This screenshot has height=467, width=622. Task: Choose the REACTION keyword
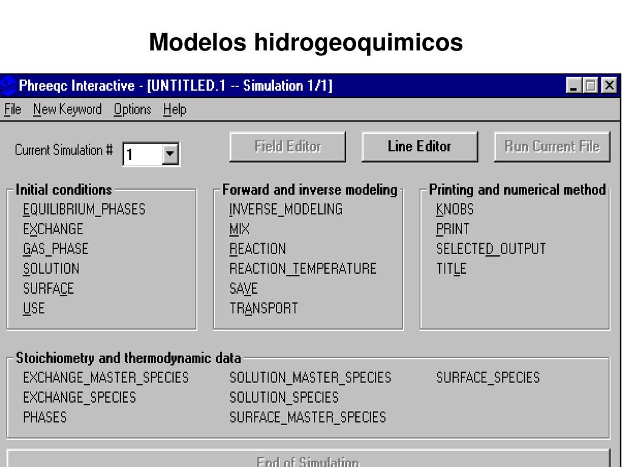(x=258, y=249)
